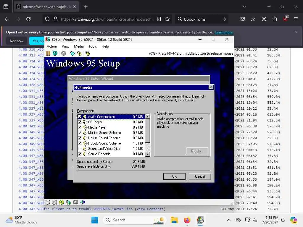
Task: Open the View Contents link of the iso file
Action: pyautogui.click(x=150, y=209)
